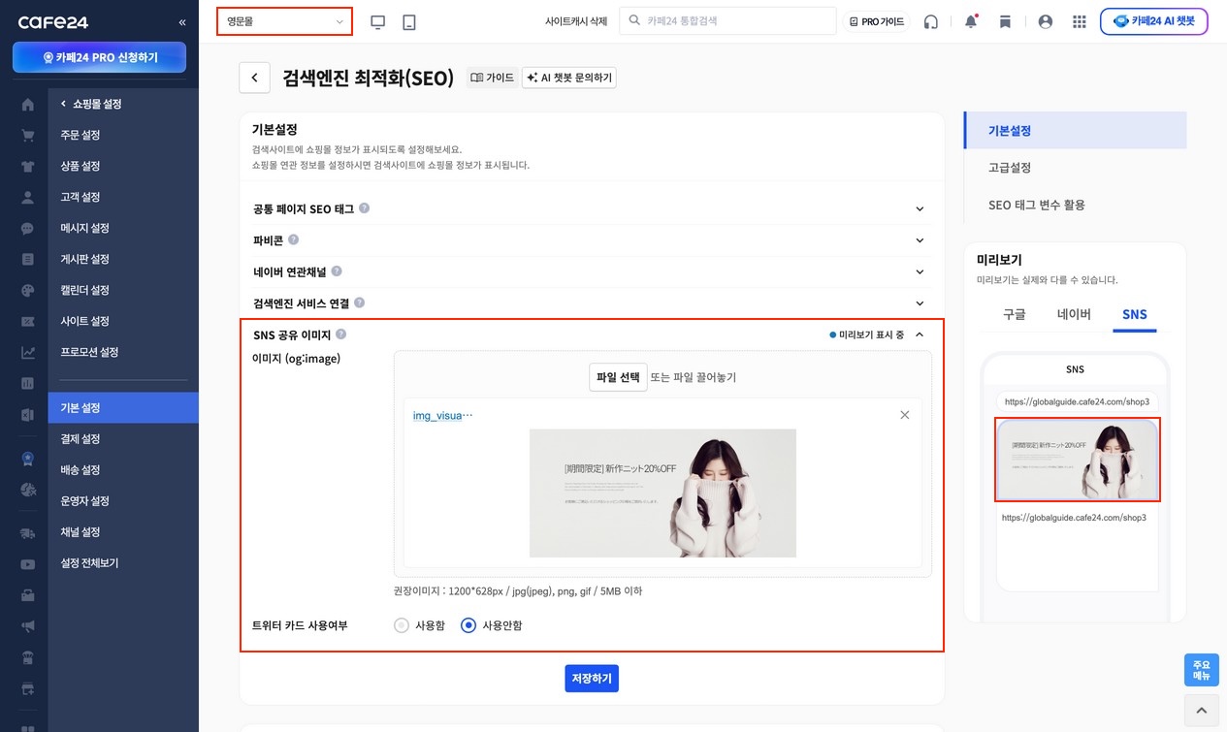Viewport: 1227px width, 732px height.
Task: Open the palette design icon
Action: click(27, 291)
